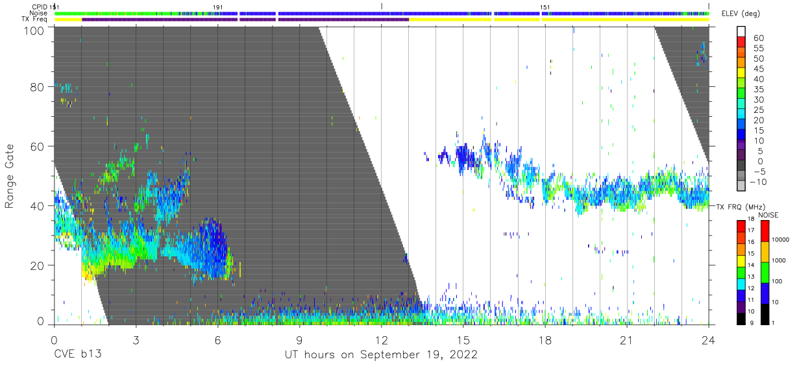Screen dimensions: 797x368
Task: Click the 'Range Gate' y-axis title
Action: coord(10,176)
